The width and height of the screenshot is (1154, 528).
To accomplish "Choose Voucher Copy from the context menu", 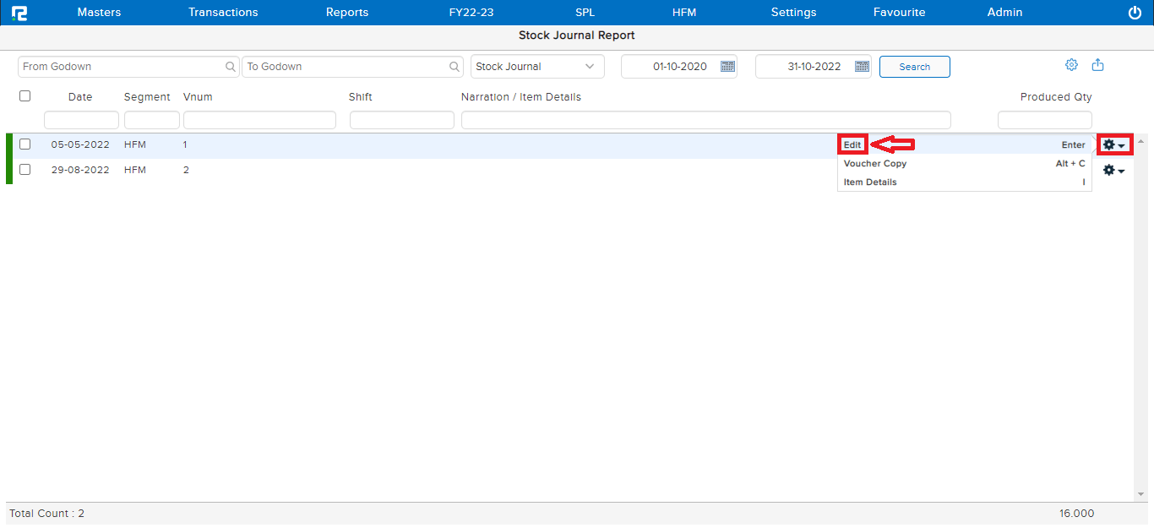I will click(x=875, y=164).
